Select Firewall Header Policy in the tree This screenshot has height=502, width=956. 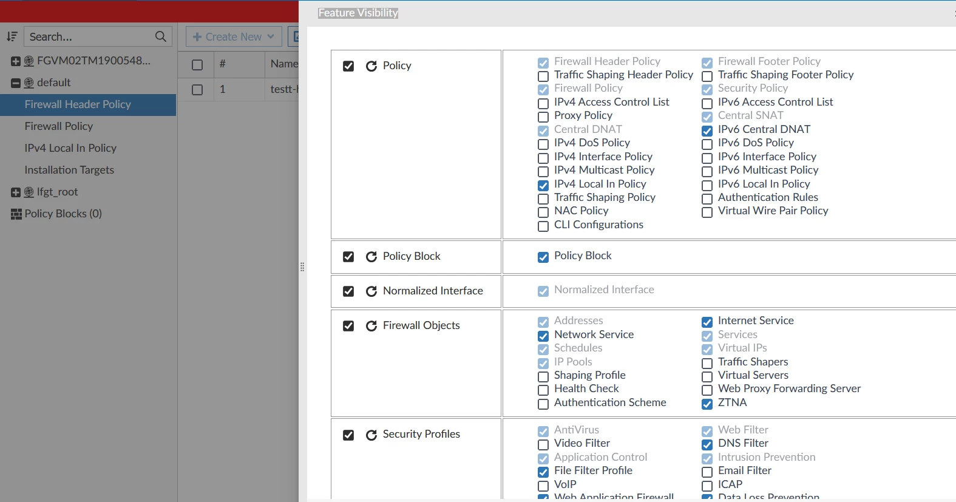[88, 104]
